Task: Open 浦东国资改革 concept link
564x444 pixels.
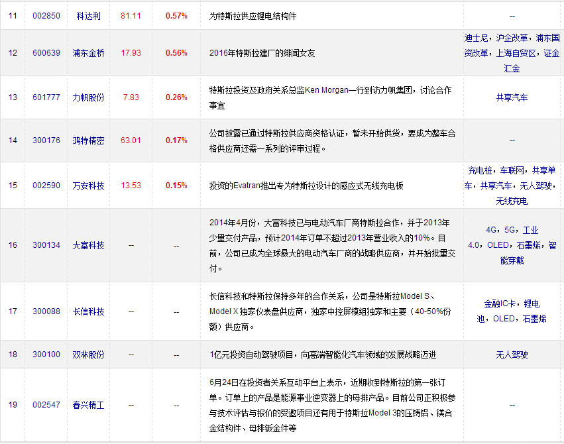Action: point(512,45)
